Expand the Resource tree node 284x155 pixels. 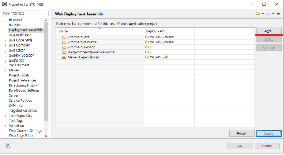[x=5, y=20]
